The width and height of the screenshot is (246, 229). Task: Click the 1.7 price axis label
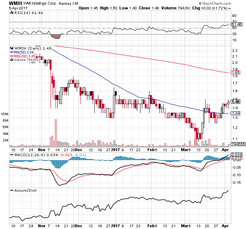235,83
